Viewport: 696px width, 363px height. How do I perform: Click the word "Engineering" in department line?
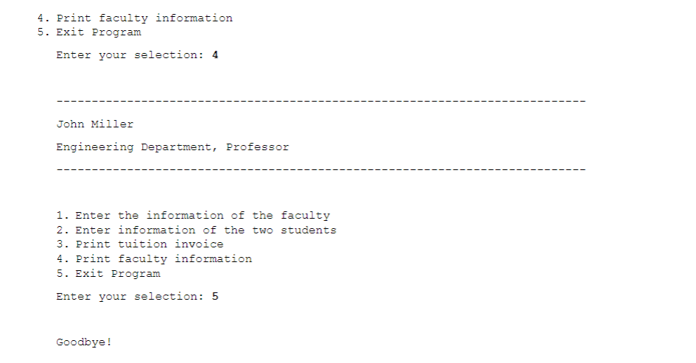pyautogui.click(x=95, y=147)
